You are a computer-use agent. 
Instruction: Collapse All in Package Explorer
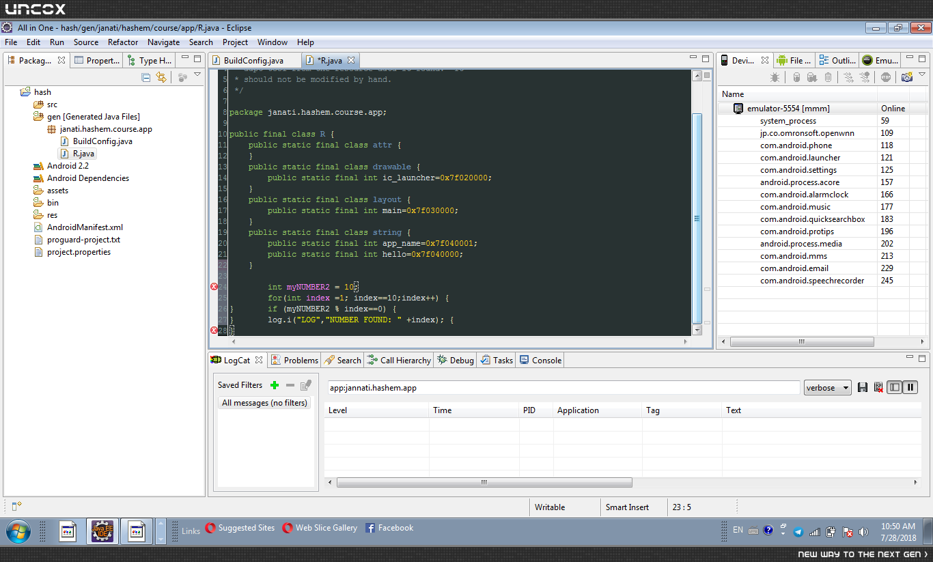pyautogui.click(x=145, y=77)
